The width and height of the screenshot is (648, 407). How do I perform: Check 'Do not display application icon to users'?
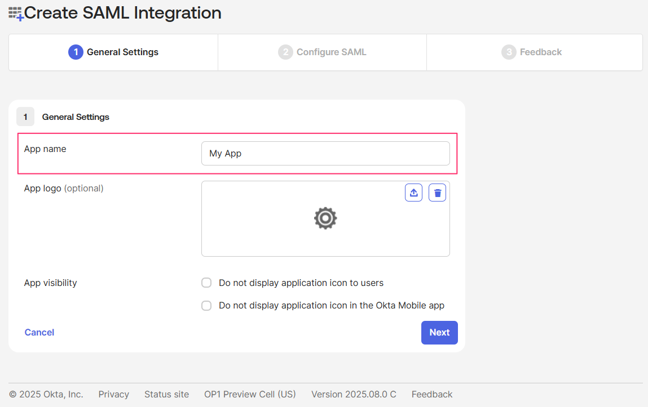(x=206, y=283)
